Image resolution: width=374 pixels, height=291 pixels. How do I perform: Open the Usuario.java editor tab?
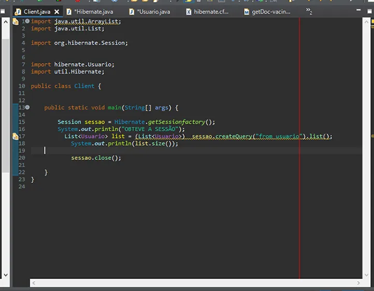pyautogui.click(x=153, y=11)
